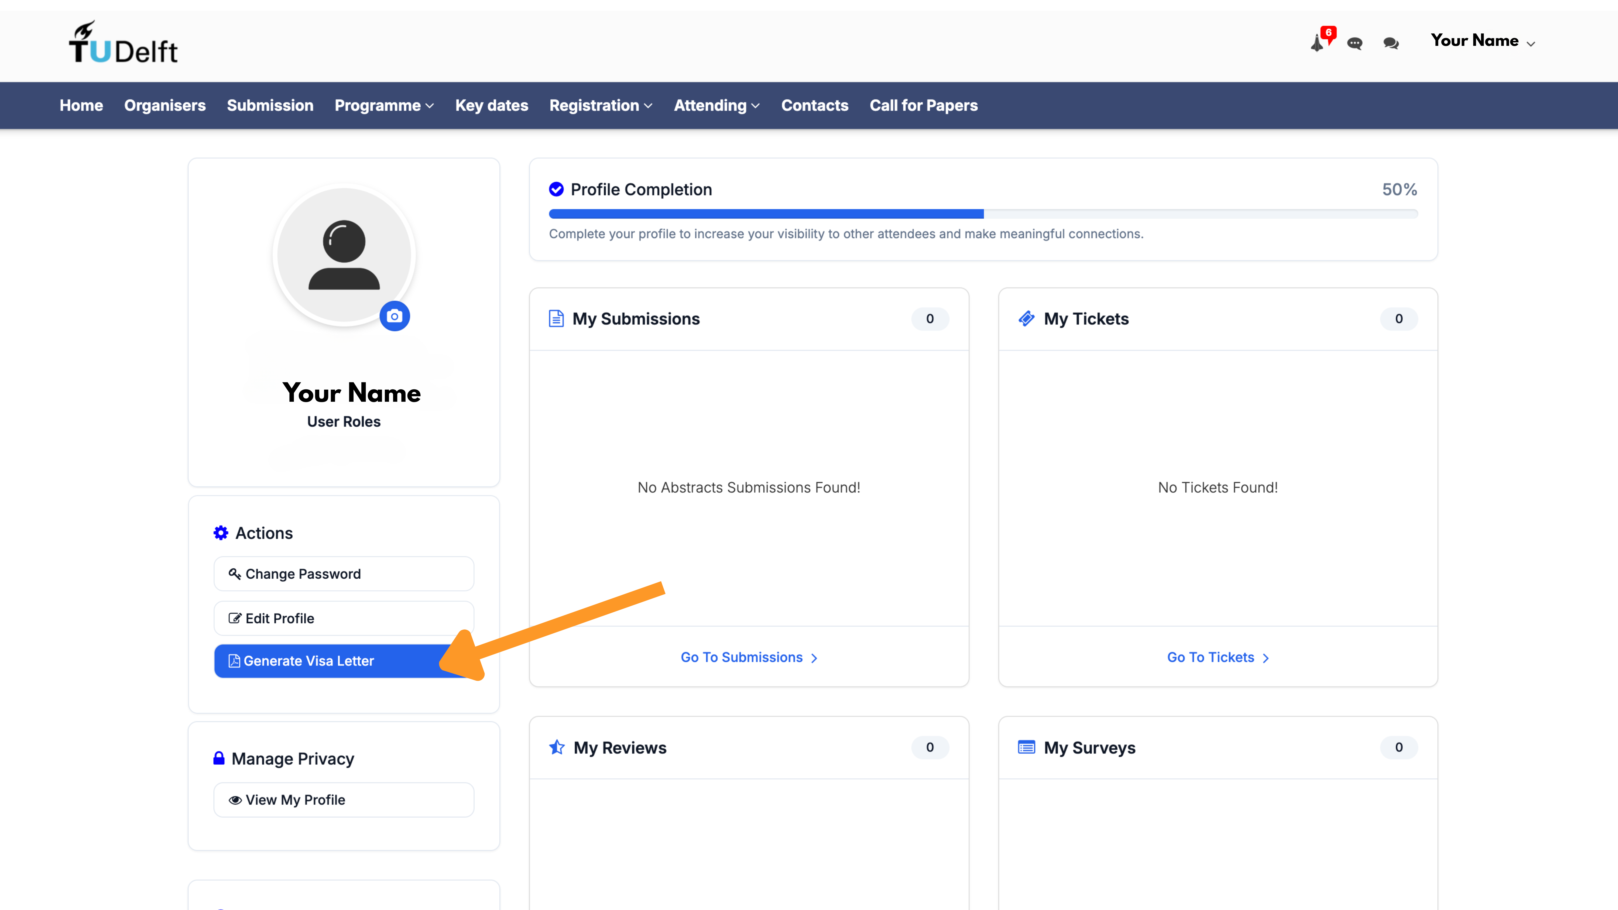Open the chat bubble icon with dots
1618x910 pixels.
pyautogui.click(x=1355, y=43)
